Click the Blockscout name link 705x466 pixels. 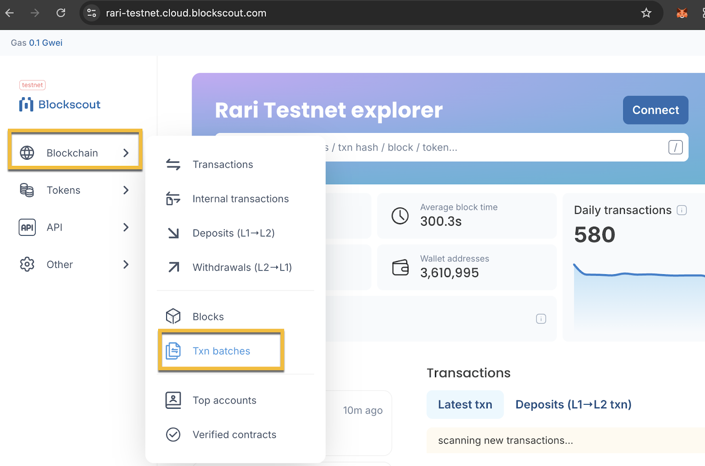pos(69,104)
